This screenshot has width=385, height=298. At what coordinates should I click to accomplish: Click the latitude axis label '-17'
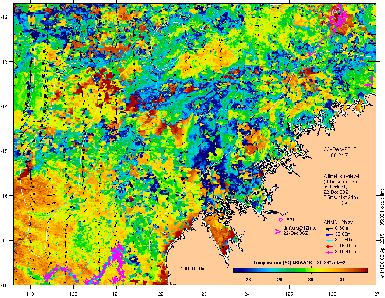coord(5,241)
